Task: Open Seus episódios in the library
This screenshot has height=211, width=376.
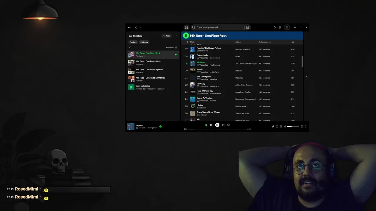Action: (153, 87)
